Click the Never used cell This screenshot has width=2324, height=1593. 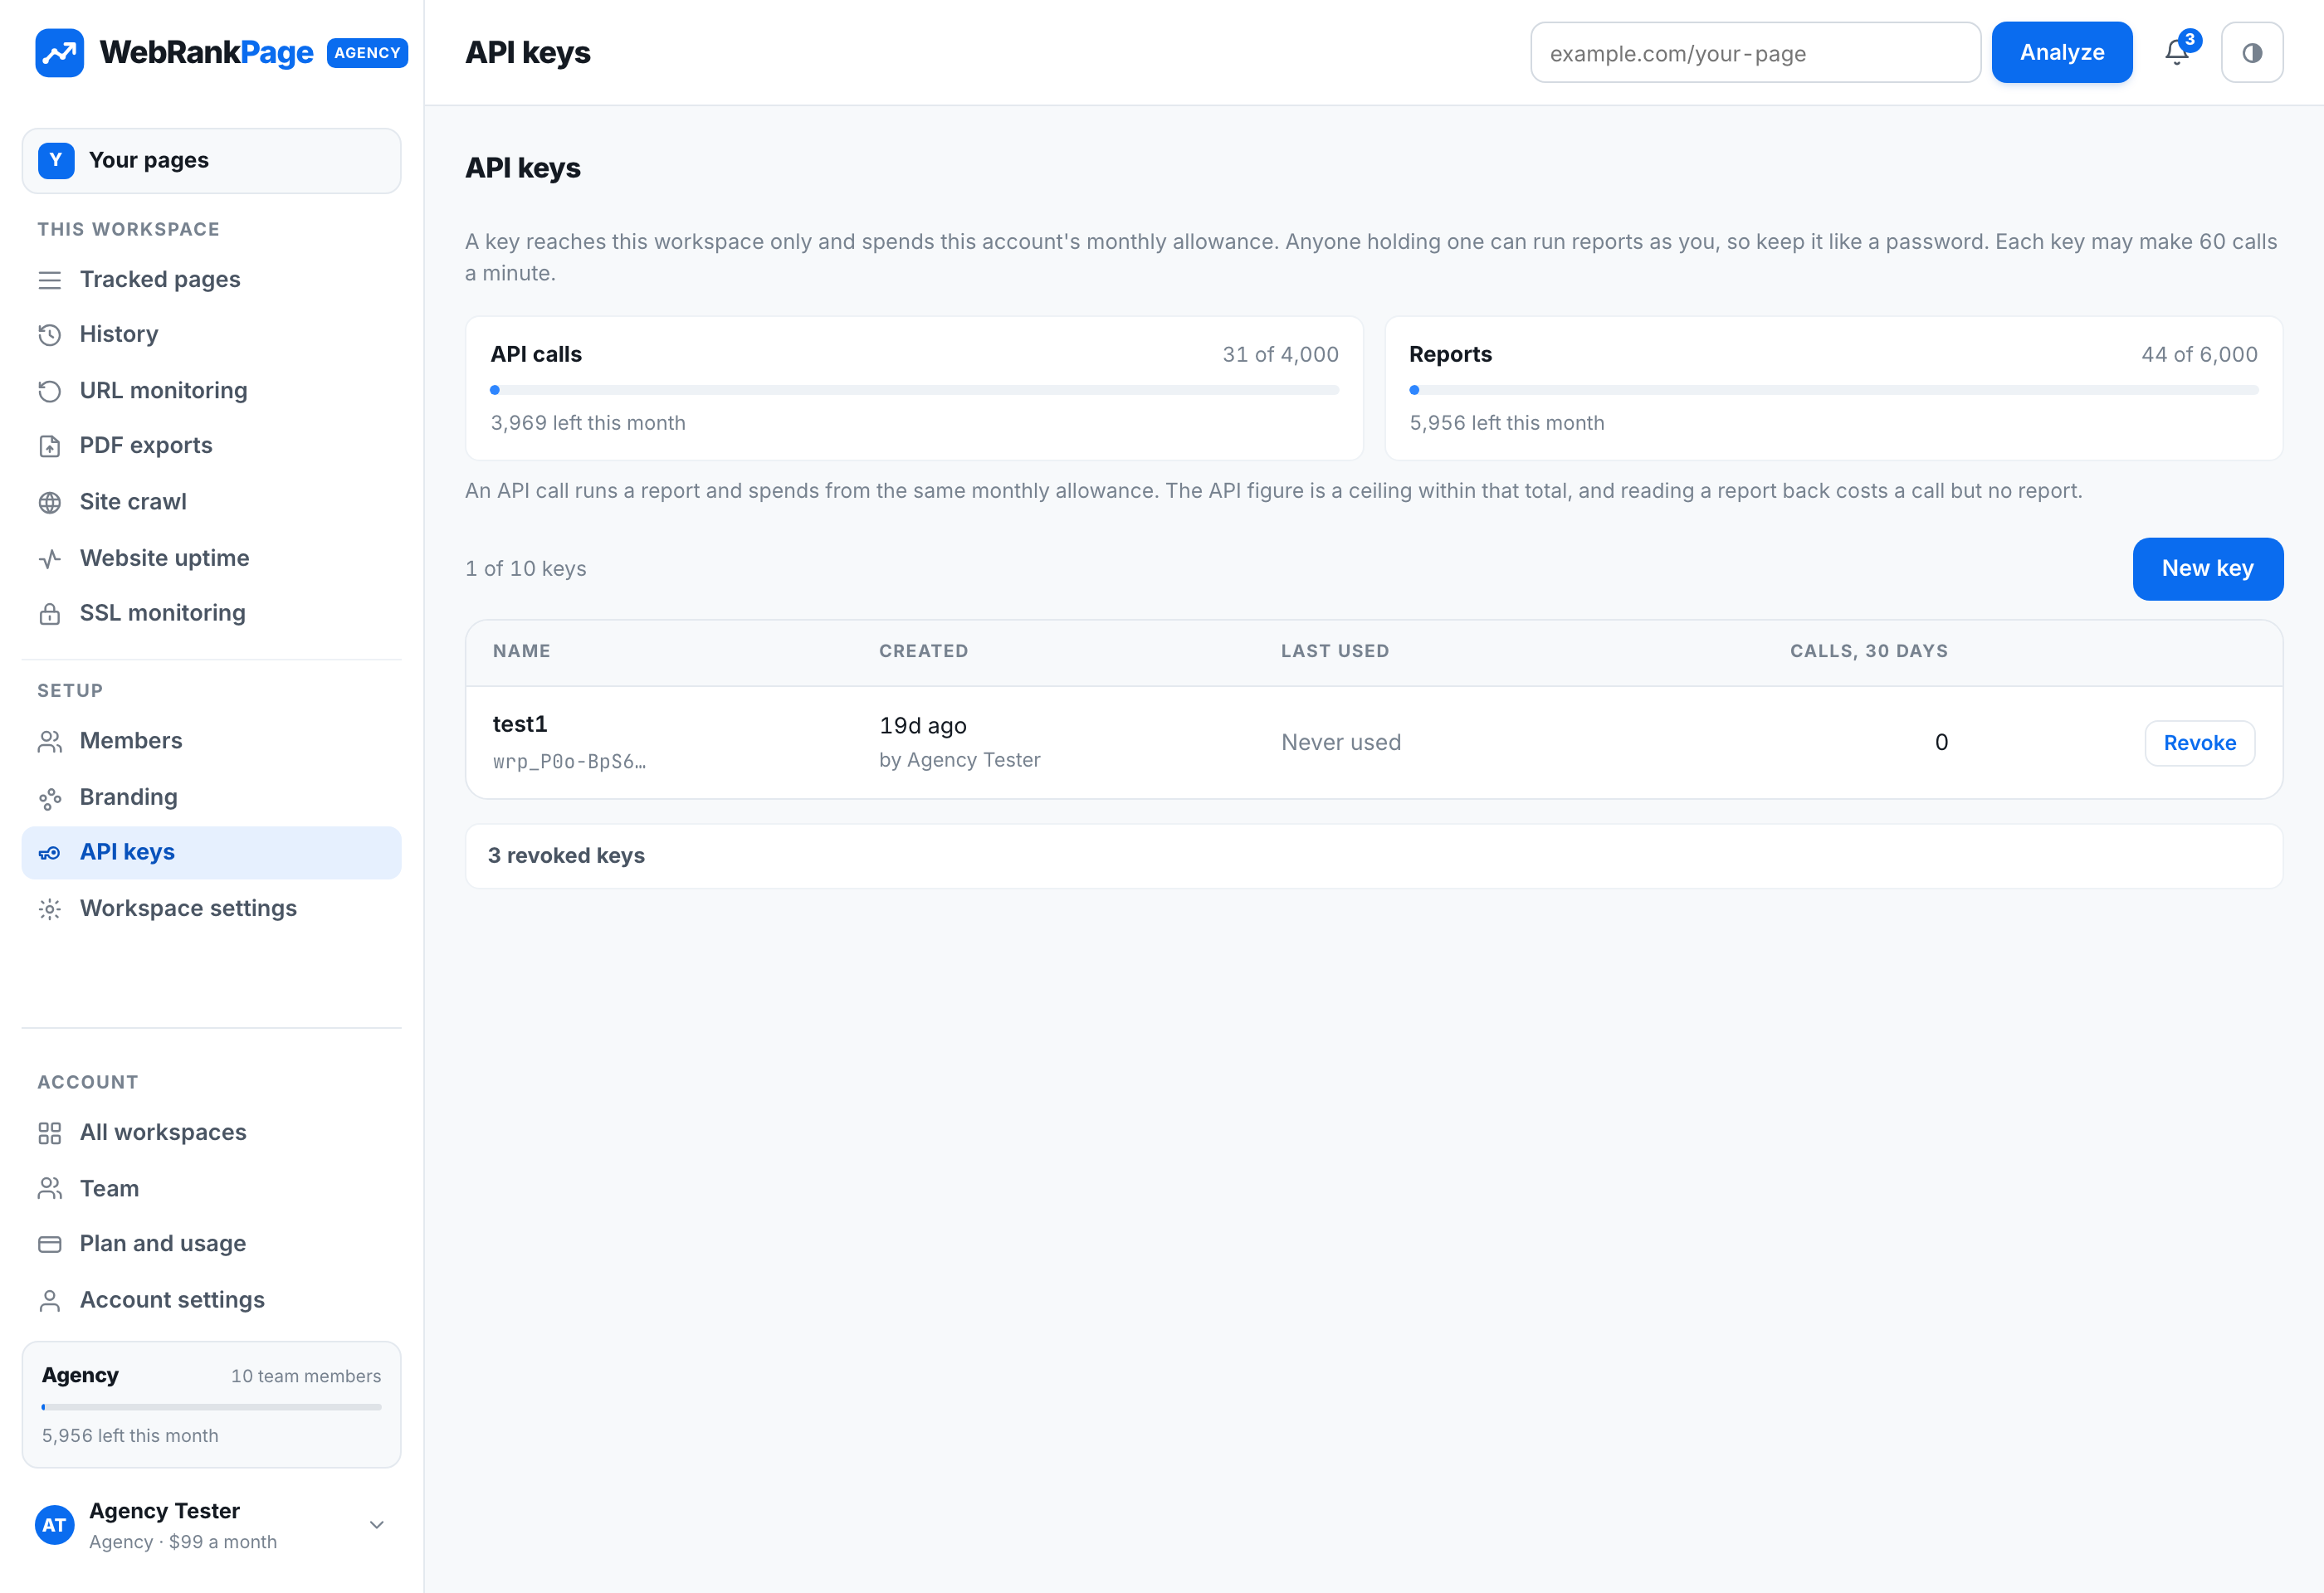[x=1341, y=743]
